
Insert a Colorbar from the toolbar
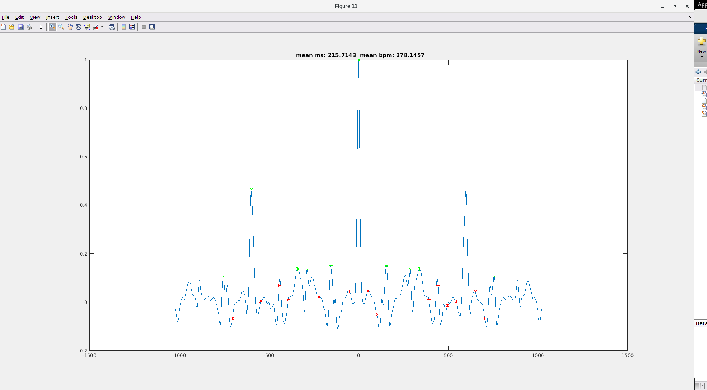(x=123, y=27)
